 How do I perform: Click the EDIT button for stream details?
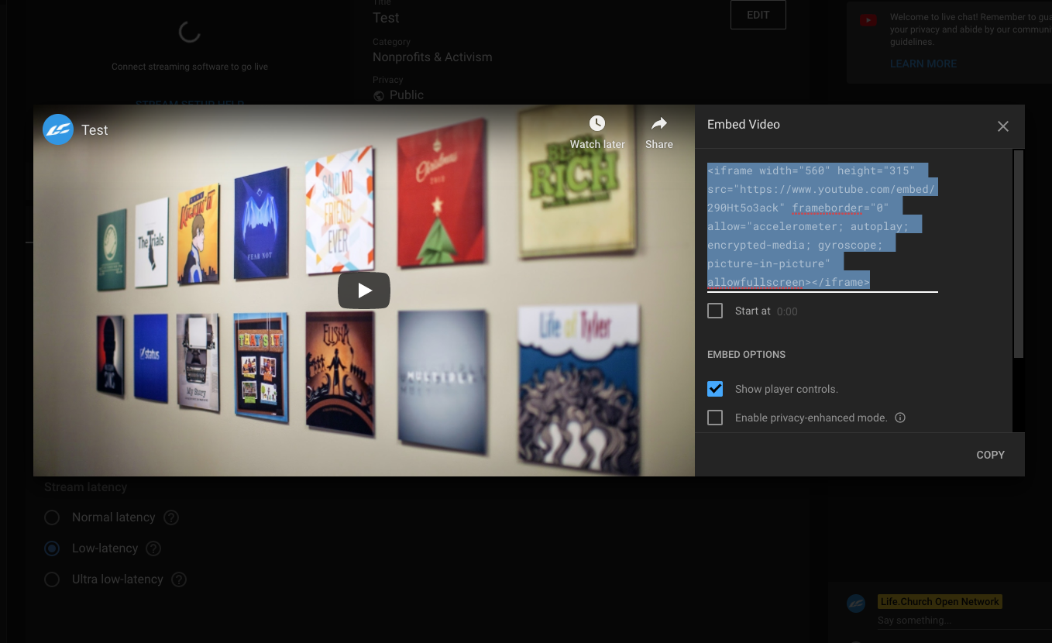click(x=758, y=15)
